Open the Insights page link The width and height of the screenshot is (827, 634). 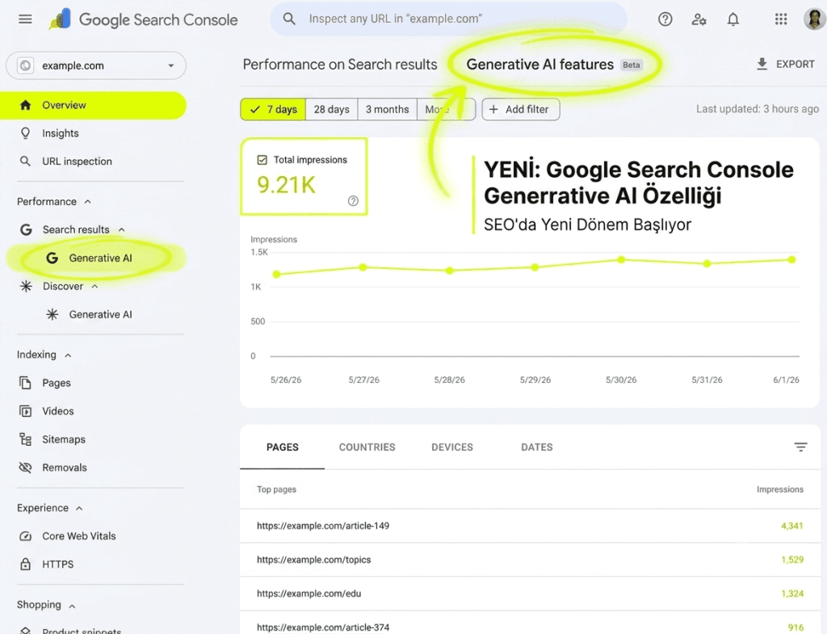[60, 133]
